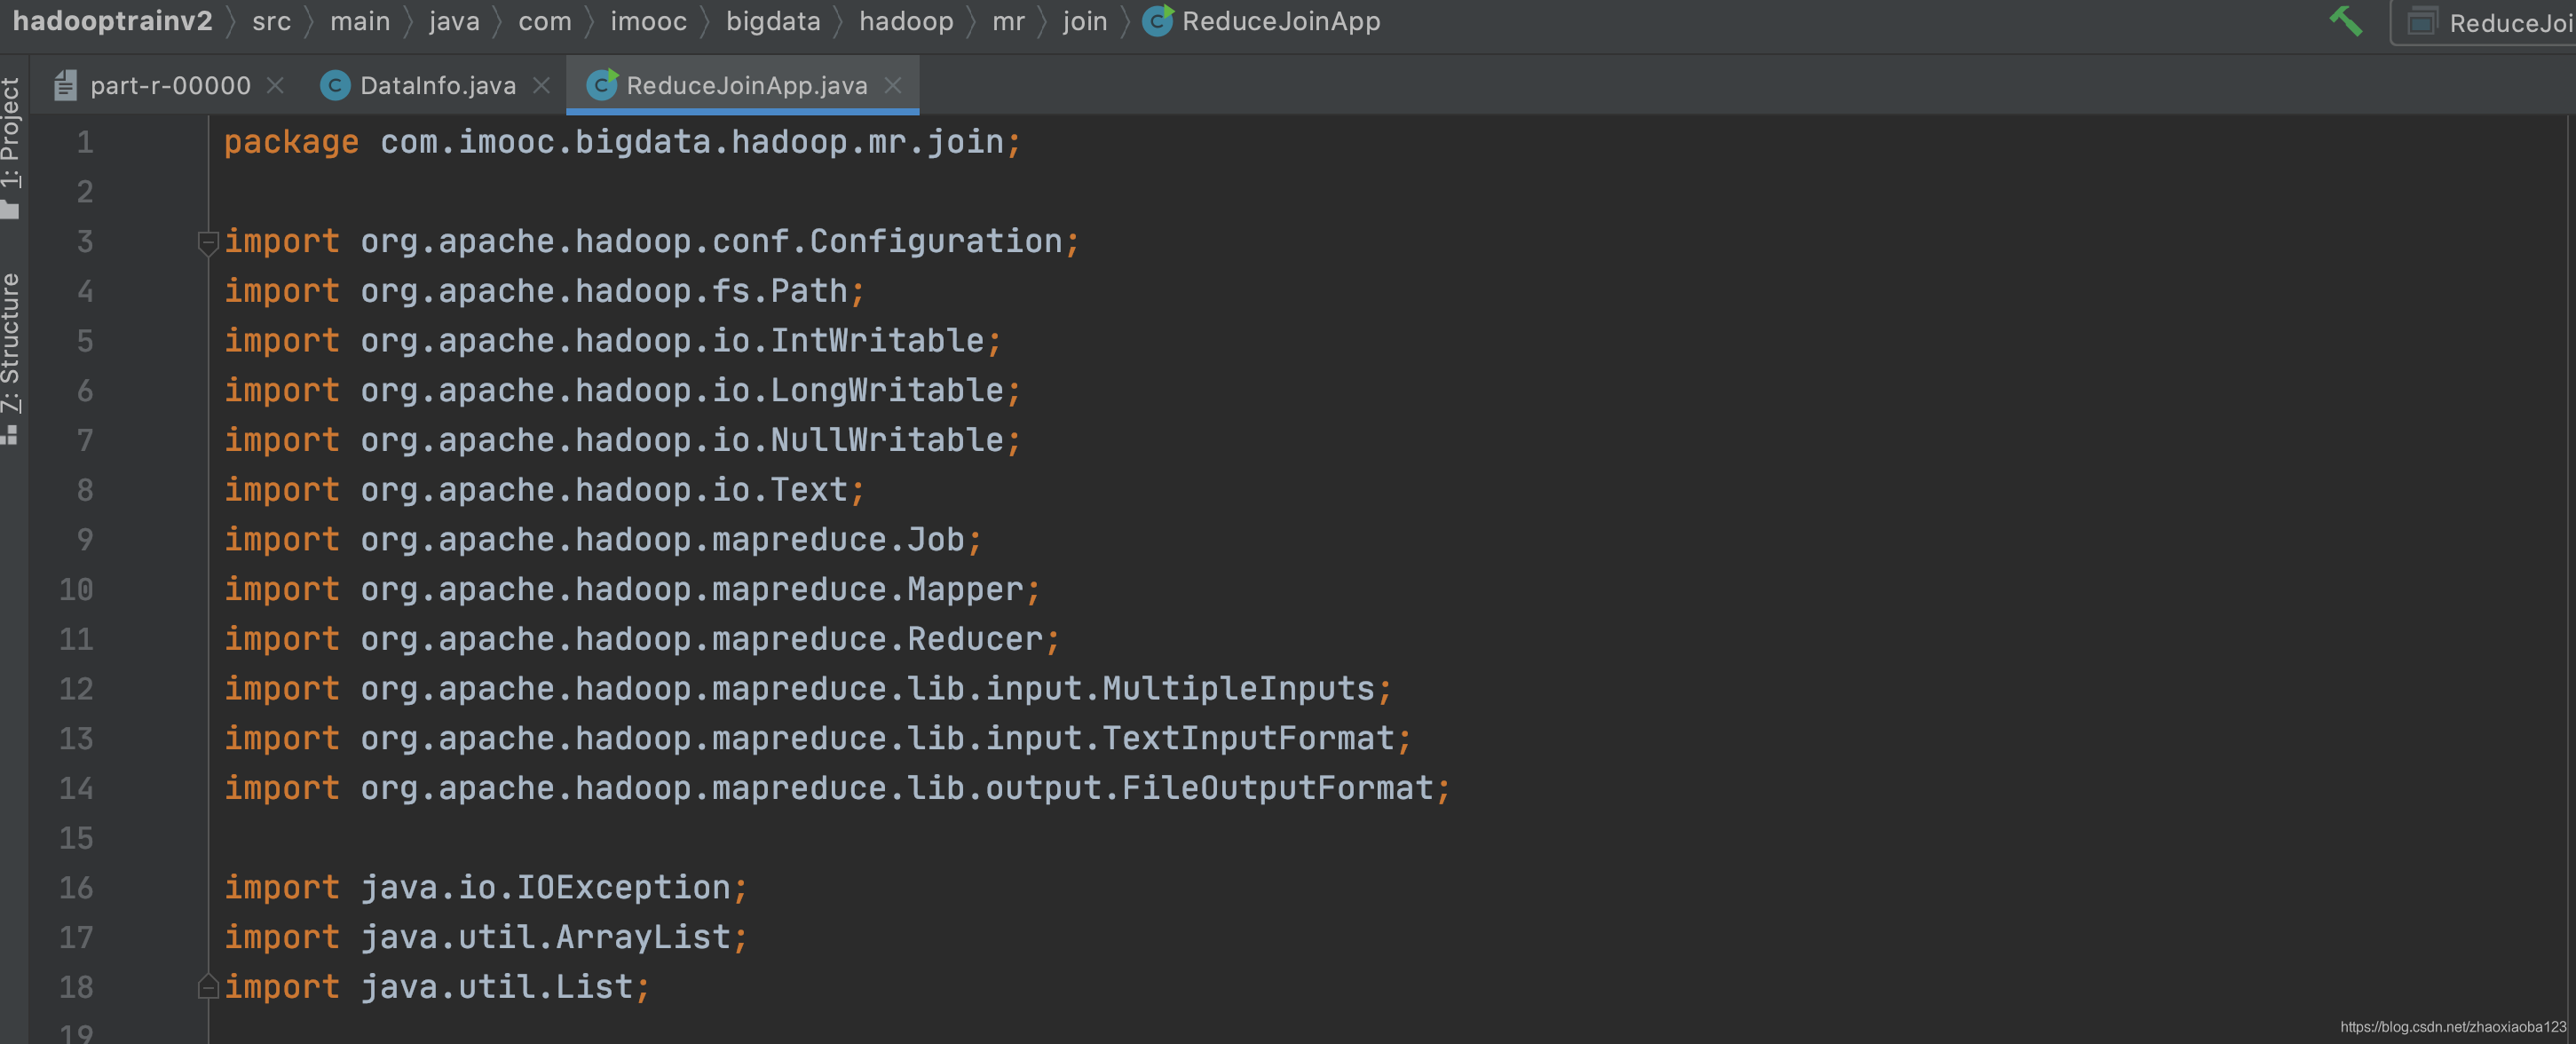
Task: Open the Structure tool window
Action: tap(11, 358)
